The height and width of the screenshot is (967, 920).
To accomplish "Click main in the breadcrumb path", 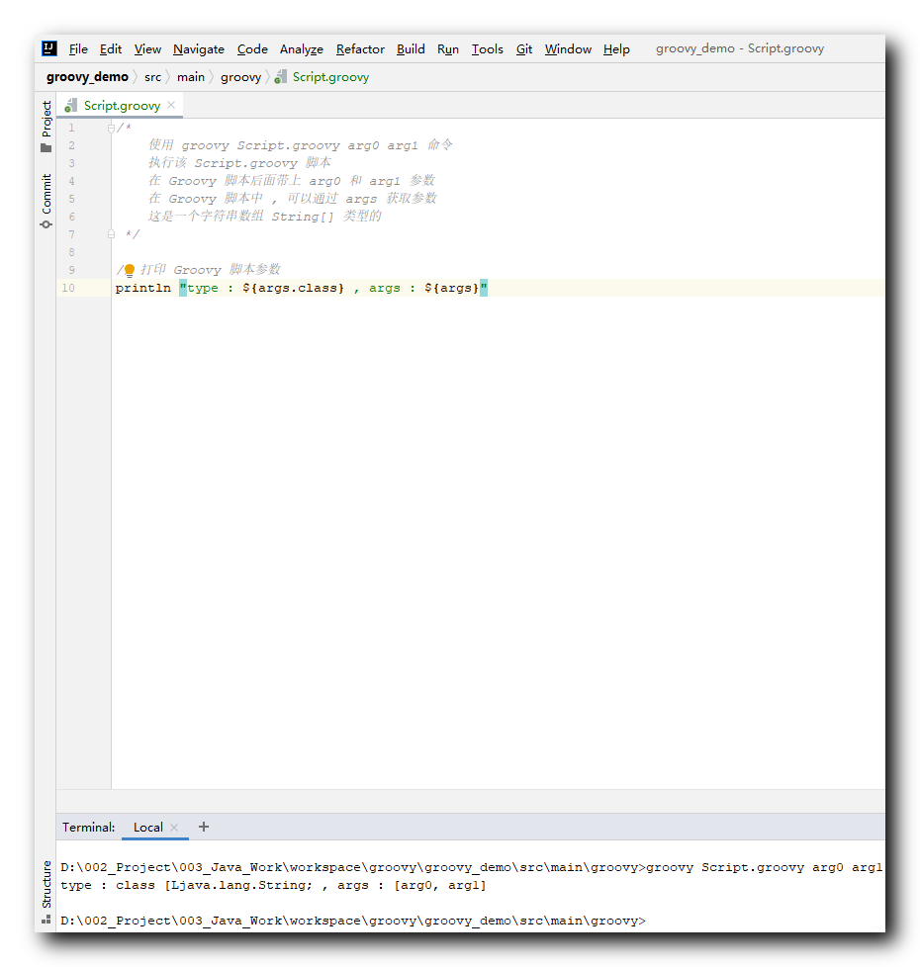I will click(x=191, y=77).
